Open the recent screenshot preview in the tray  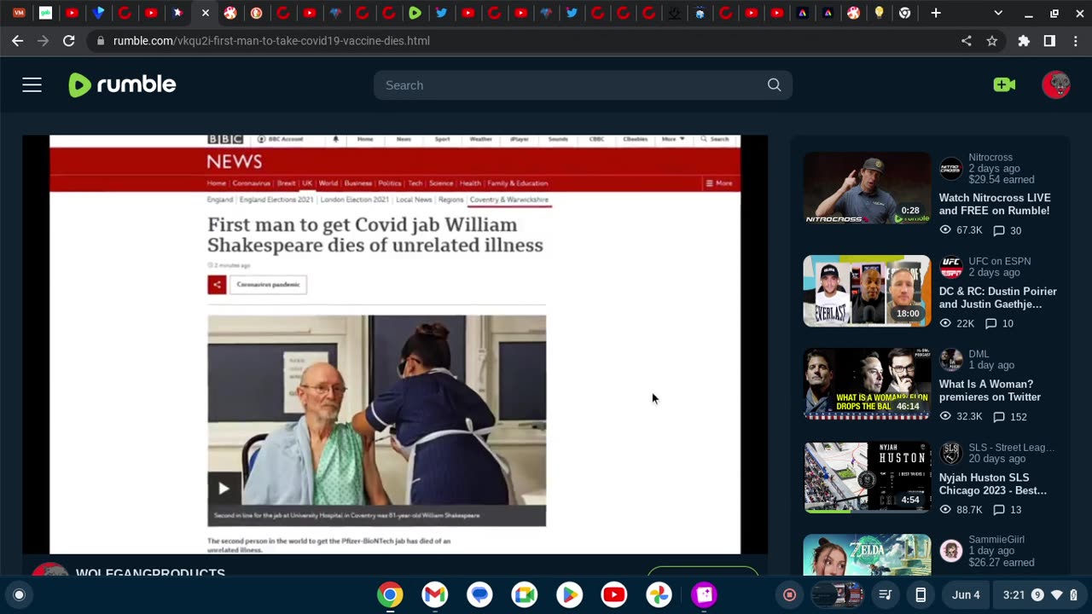tap(837, 594)
